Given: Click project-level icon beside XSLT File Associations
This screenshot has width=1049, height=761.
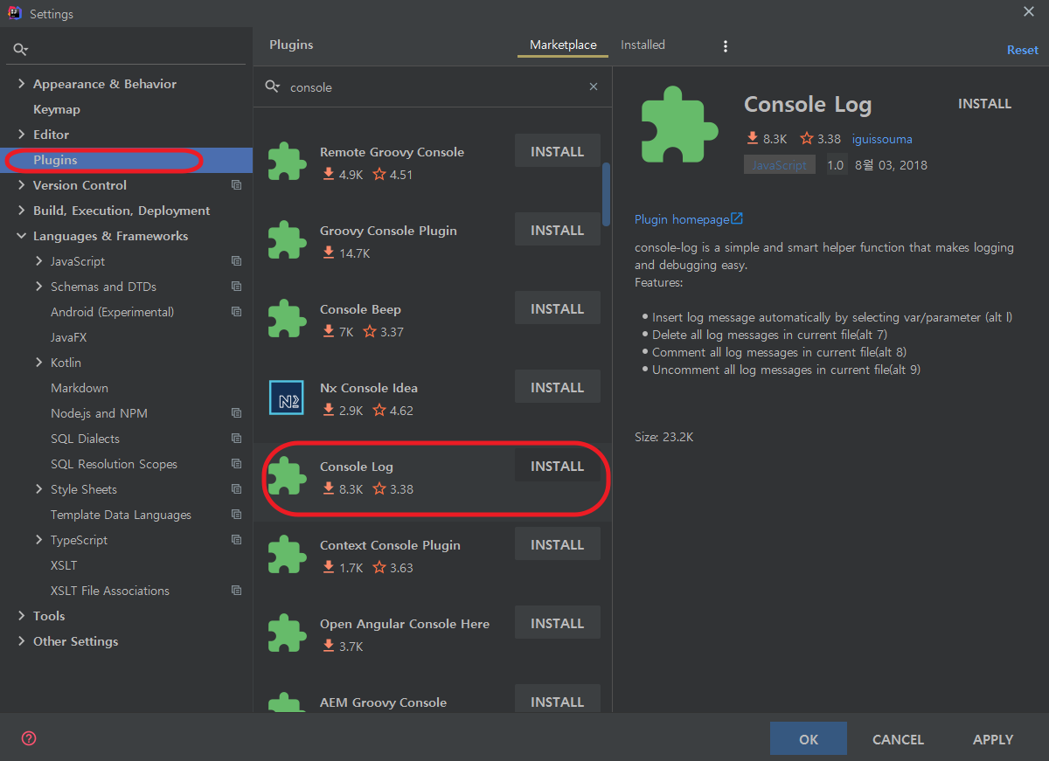Looking at the screenshot, I should [236, 591].
